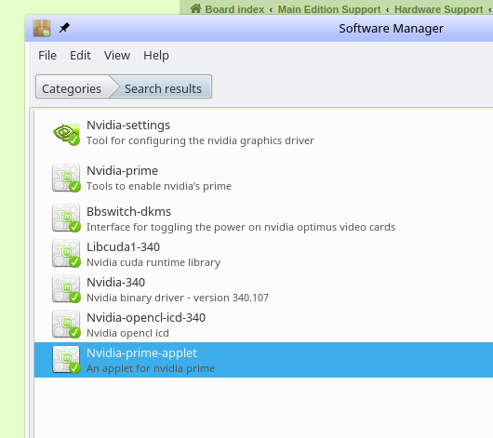Image resolution: width=493 pixels, height=438 pixels.
Task: Click the Software Manager package icon in titlebar
Action: tap(42, 28)
